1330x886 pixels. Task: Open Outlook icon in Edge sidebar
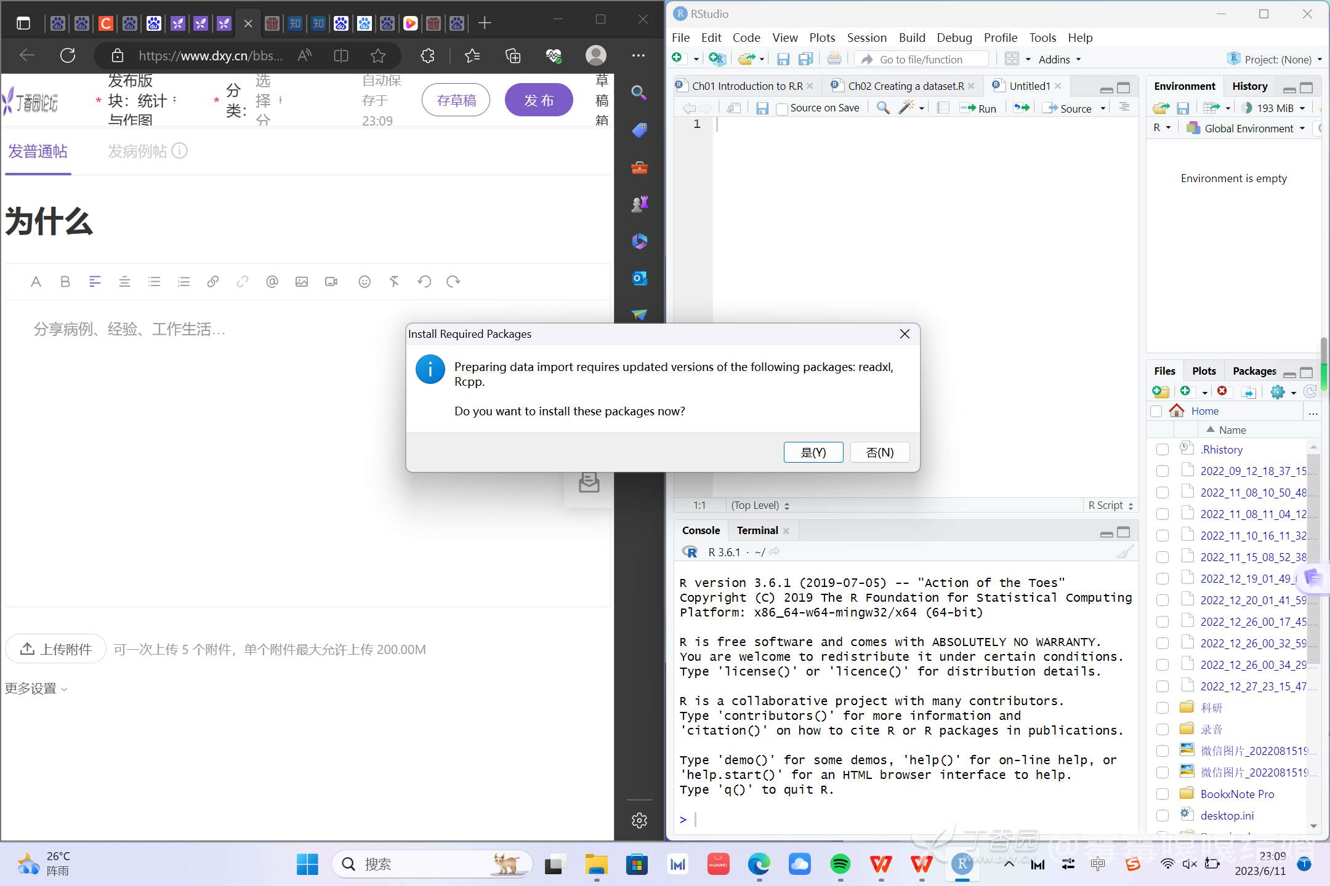(x=639, y=278)
